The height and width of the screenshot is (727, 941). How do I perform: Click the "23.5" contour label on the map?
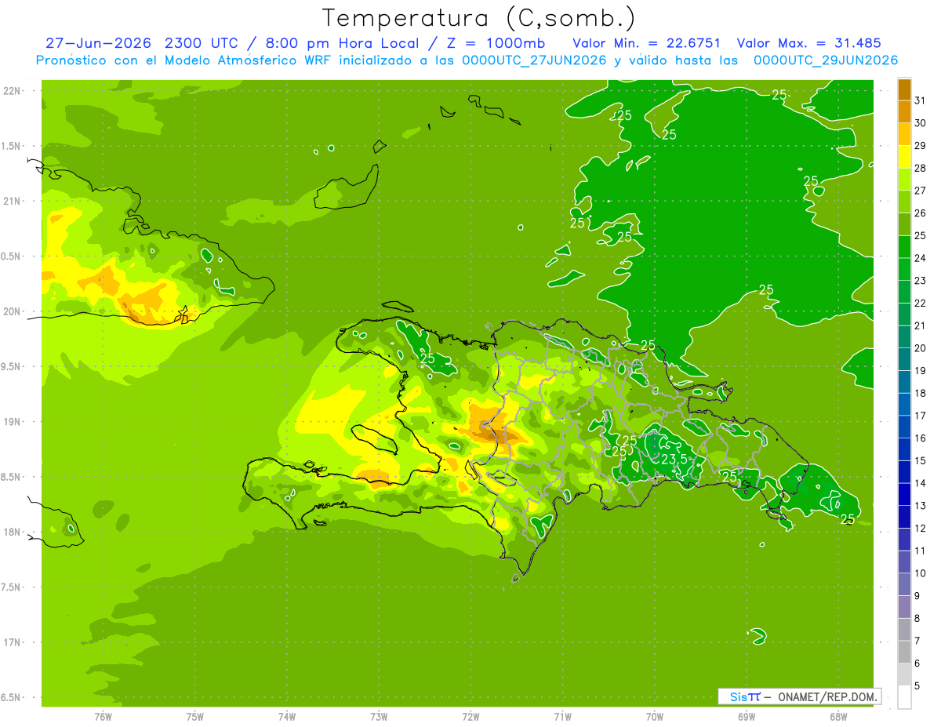coord(674,460)
